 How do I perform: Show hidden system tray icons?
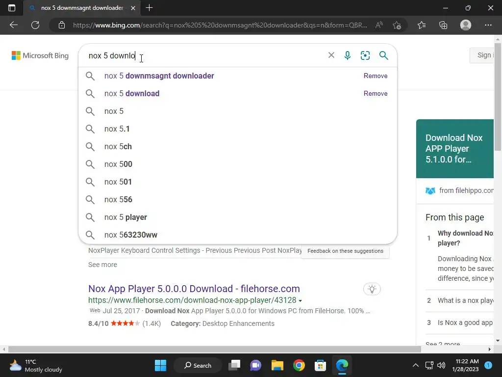416,365
